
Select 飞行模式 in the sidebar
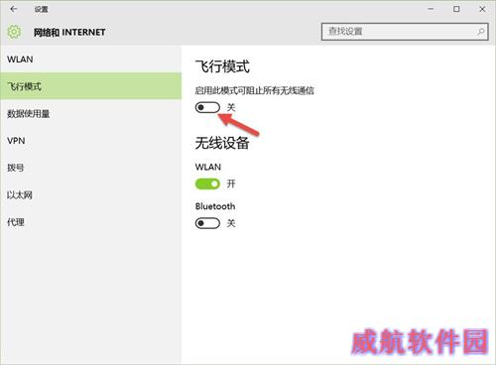tap(91, 86)
